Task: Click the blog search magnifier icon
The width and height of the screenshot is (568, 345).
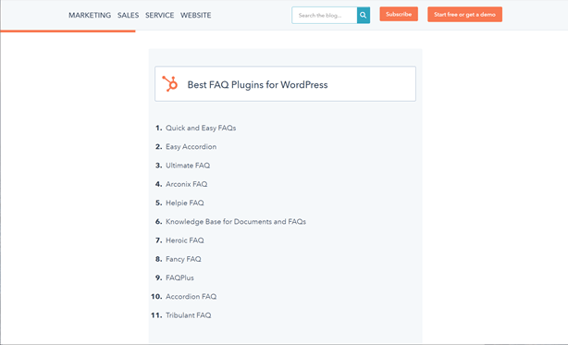Action: (364, 15)
